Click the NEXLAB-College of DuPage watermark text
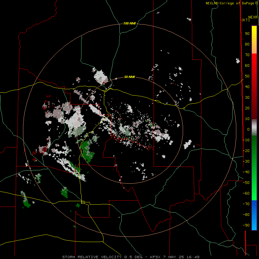Screen dimensions: 259x259 231,3
